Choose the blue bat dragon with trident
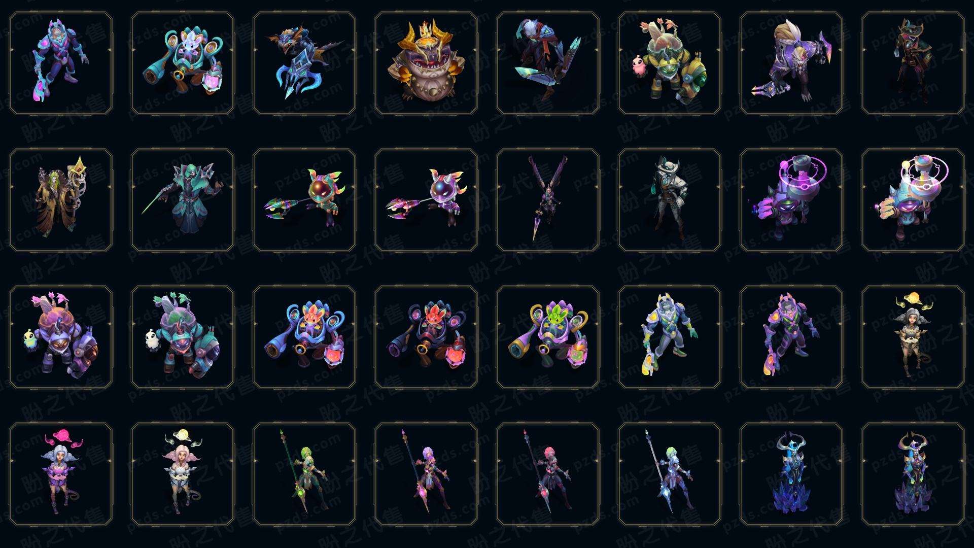Viewport: 974px width, 548px height. (304, 63)
